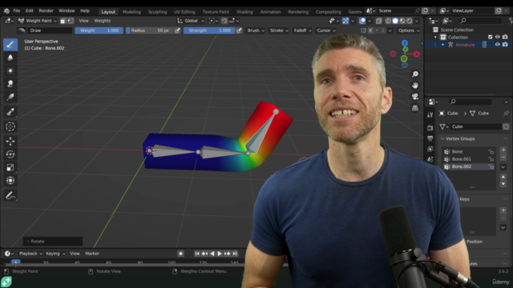Collapse the Vertex Groups panel
The height and width of the screenshot is (288, 513).
(442, 138)
